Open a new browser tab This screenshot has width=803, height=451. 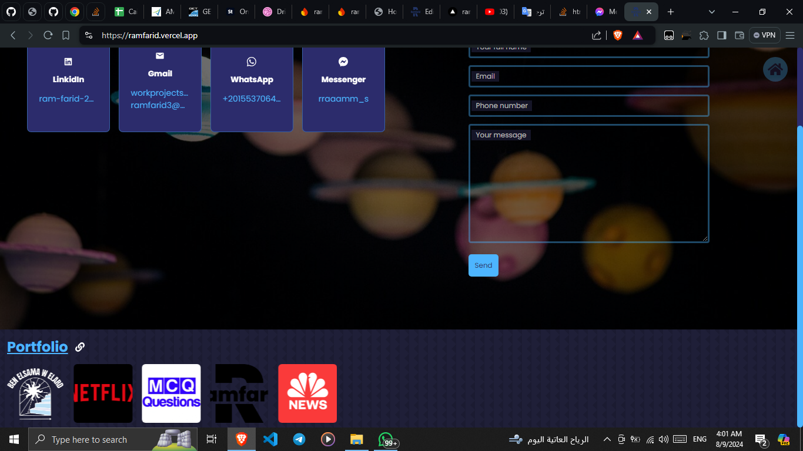[x=671, y=12]
